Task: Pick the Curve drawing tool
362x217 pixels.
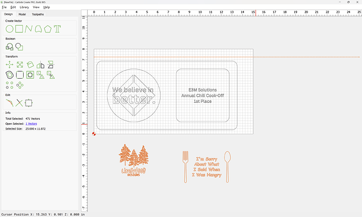Action: pyautogui.click(x=38, y=29)
